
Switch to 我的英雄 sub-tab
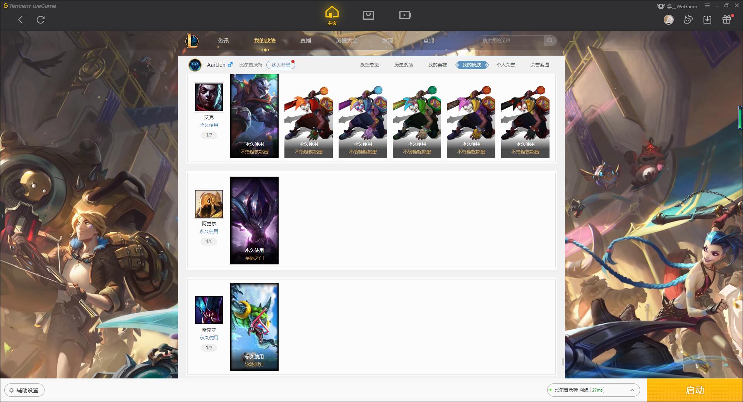click(438, 65)
